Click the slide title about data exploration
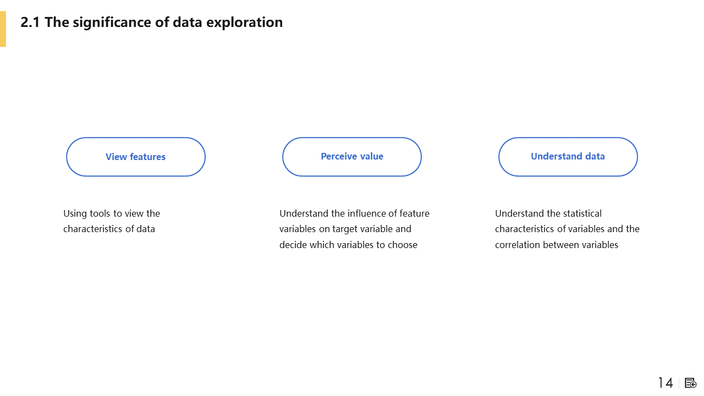 [151, 23]
